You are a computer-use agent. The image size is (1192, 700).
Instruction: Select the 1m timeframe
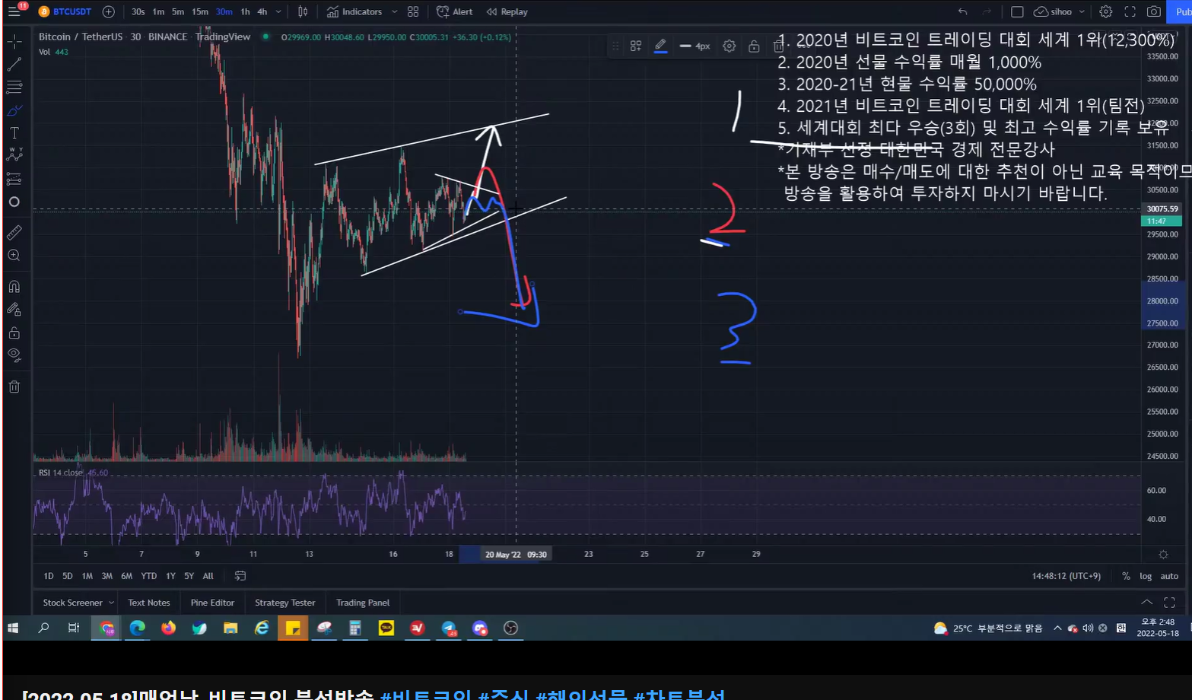click(x=158, y=11)
